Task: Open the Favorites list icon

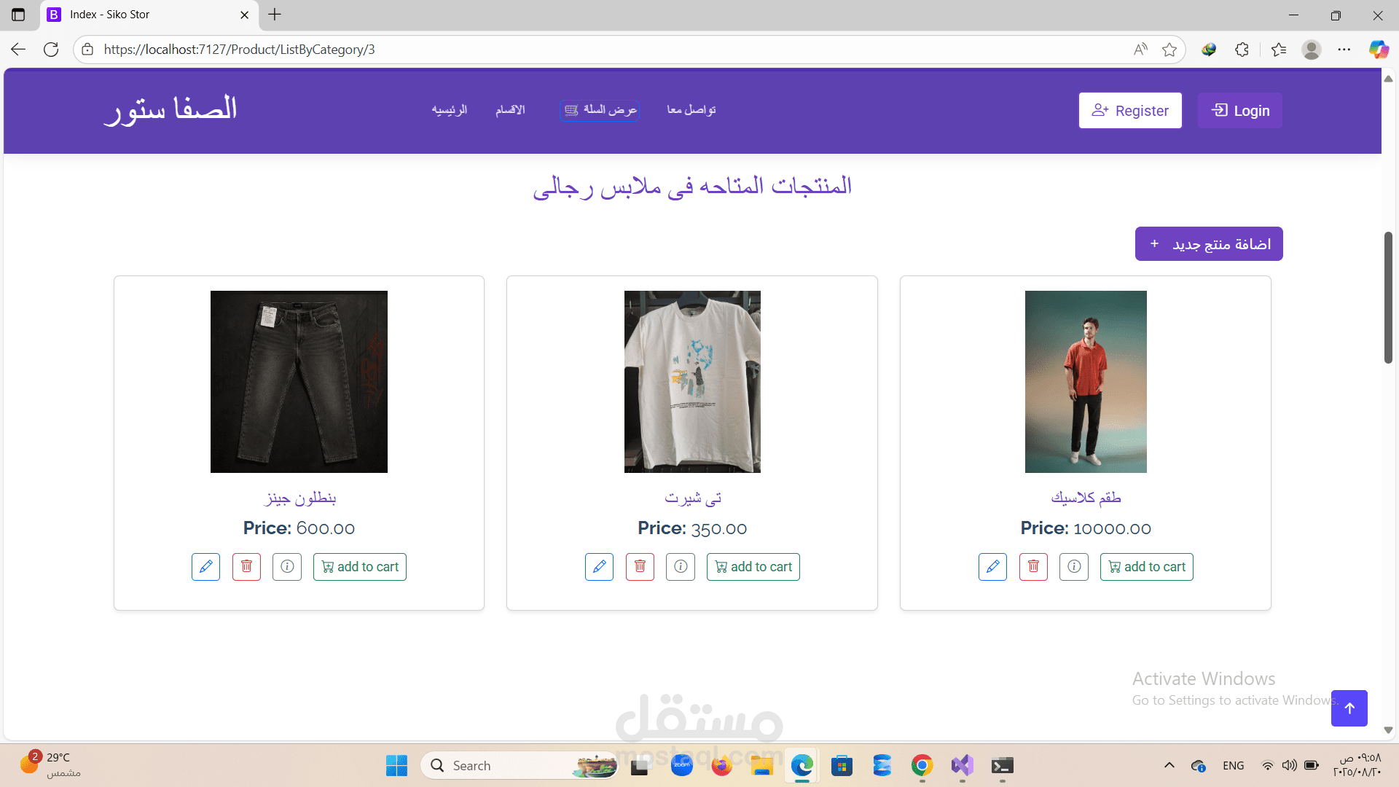Action: tap(1278, 50)
